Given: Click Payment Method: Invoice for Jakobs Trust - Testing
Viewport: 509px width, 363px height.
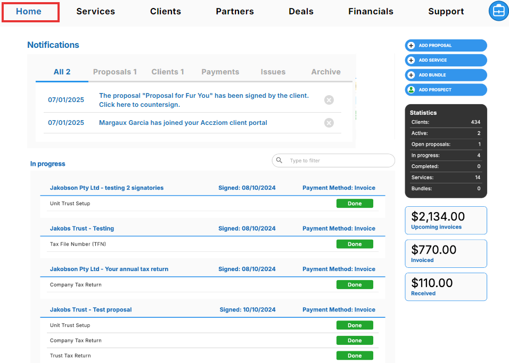Looking at the screenshot, I should (x=339, y=228).
